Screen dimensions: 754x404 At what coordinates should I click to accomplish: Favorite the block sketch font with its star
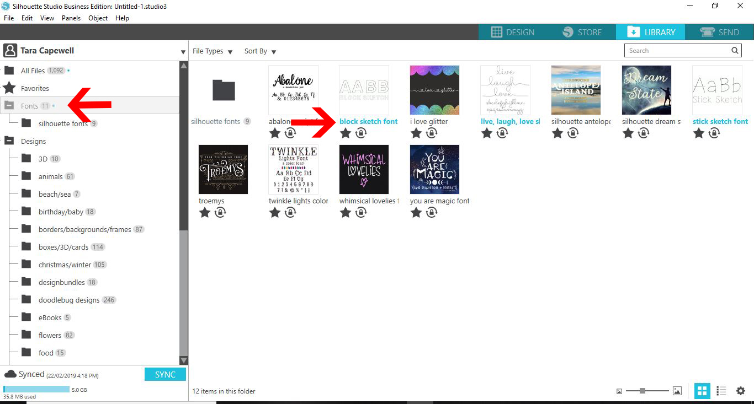346,133
